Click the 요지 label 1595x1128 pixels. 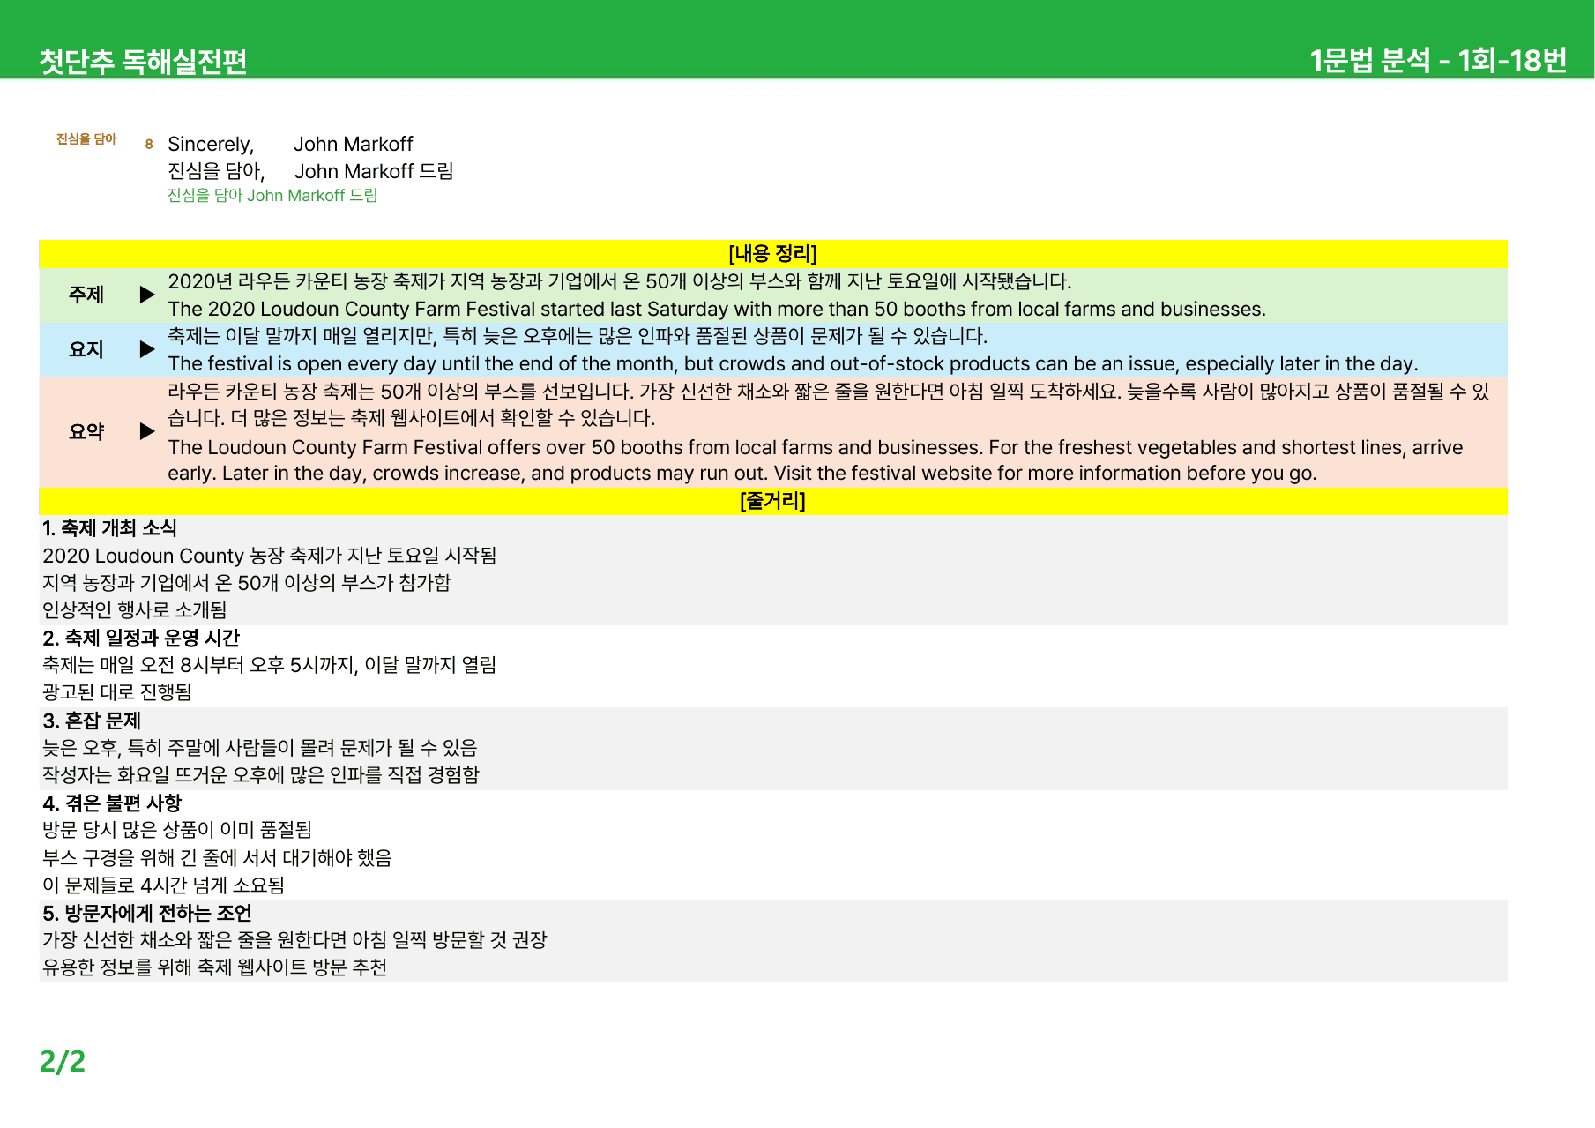tap(86, 349)
